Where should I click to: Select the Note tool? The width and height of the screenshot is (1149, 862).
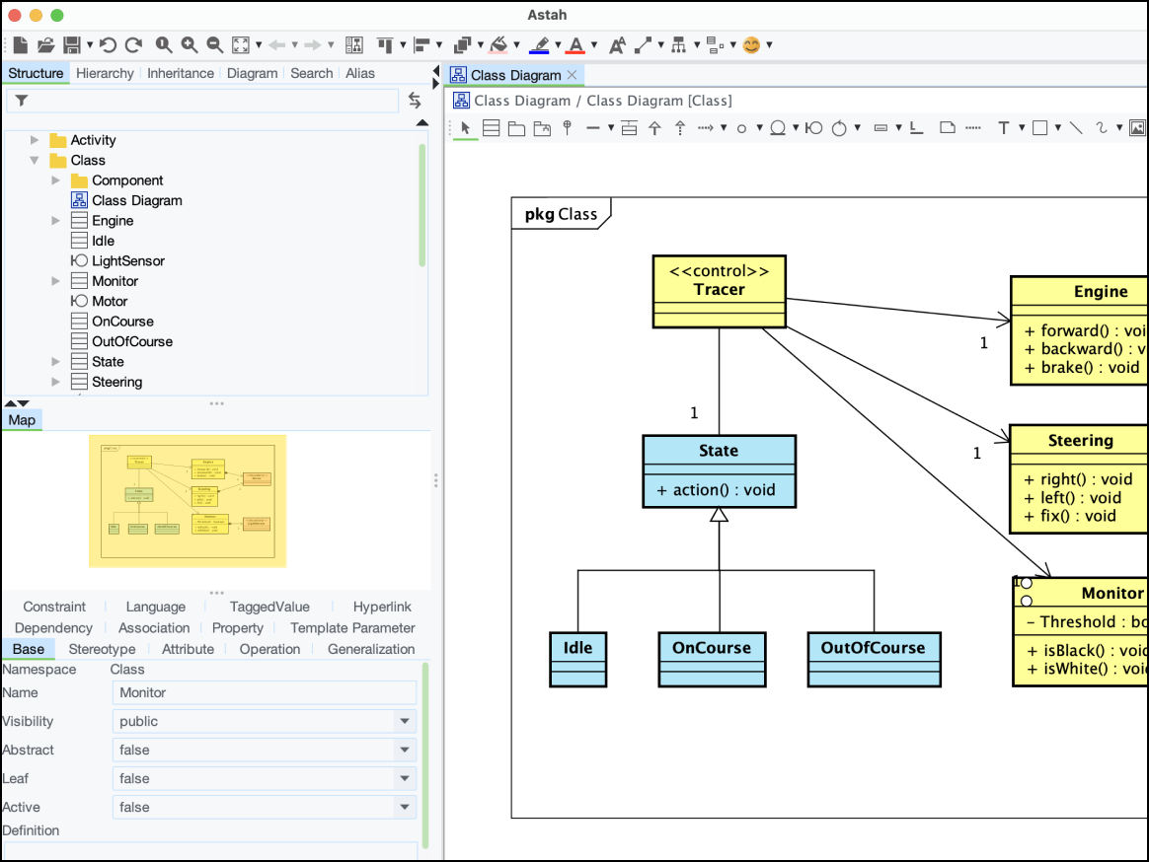(x=948, y=128)
